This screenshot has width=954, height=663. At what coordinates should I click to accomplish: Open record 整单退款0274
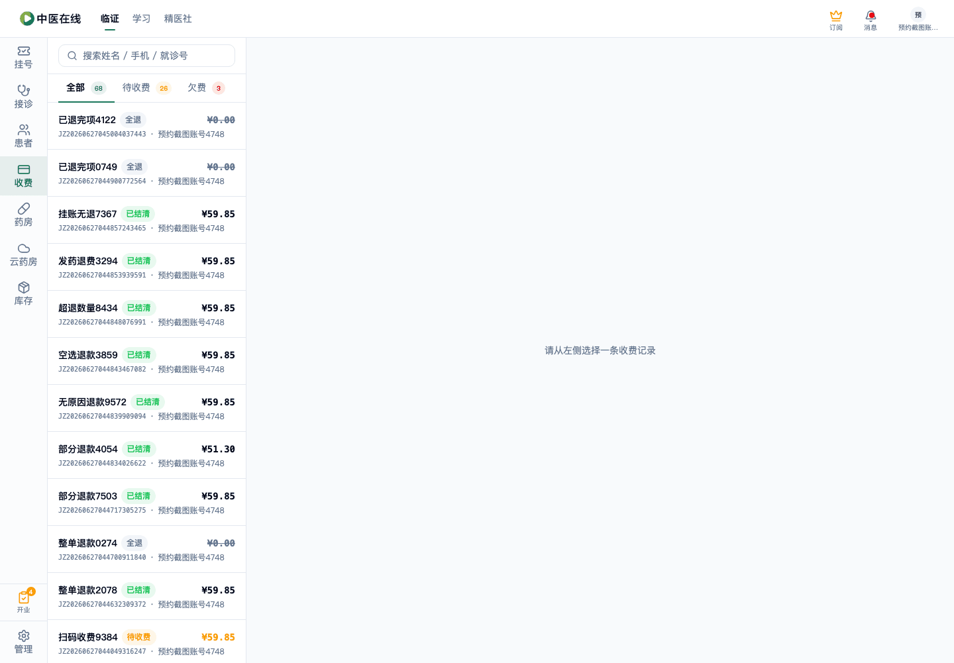pos(146,549)
